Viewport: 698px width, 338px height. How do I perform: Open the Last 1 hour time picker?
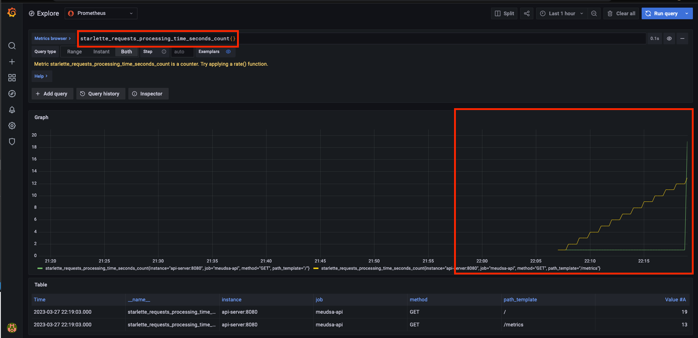[561, 13]
